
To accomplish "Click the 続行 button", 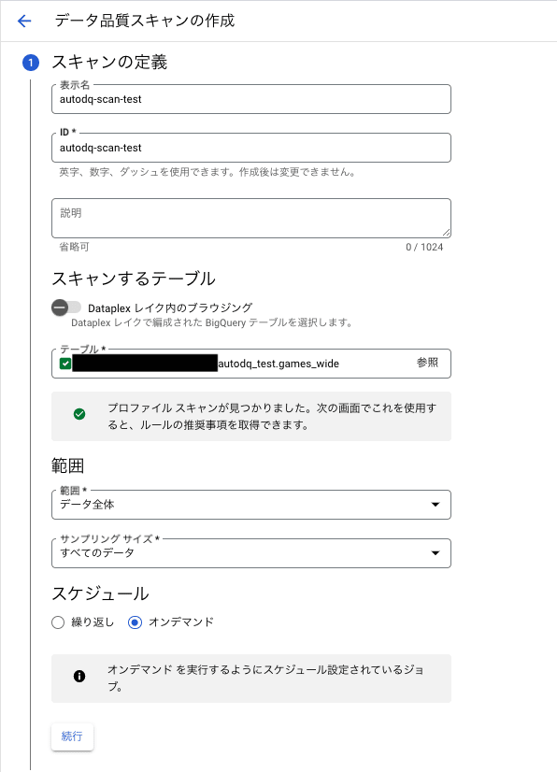I will [x=72, y=736].
